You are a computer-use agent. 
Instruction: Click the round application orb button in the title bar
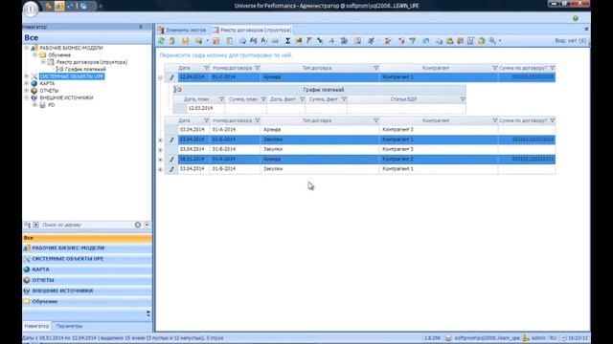point(31,9)
